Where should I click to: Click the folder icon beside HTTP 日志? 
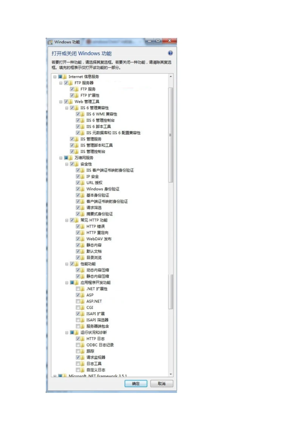tap(83, 339)
